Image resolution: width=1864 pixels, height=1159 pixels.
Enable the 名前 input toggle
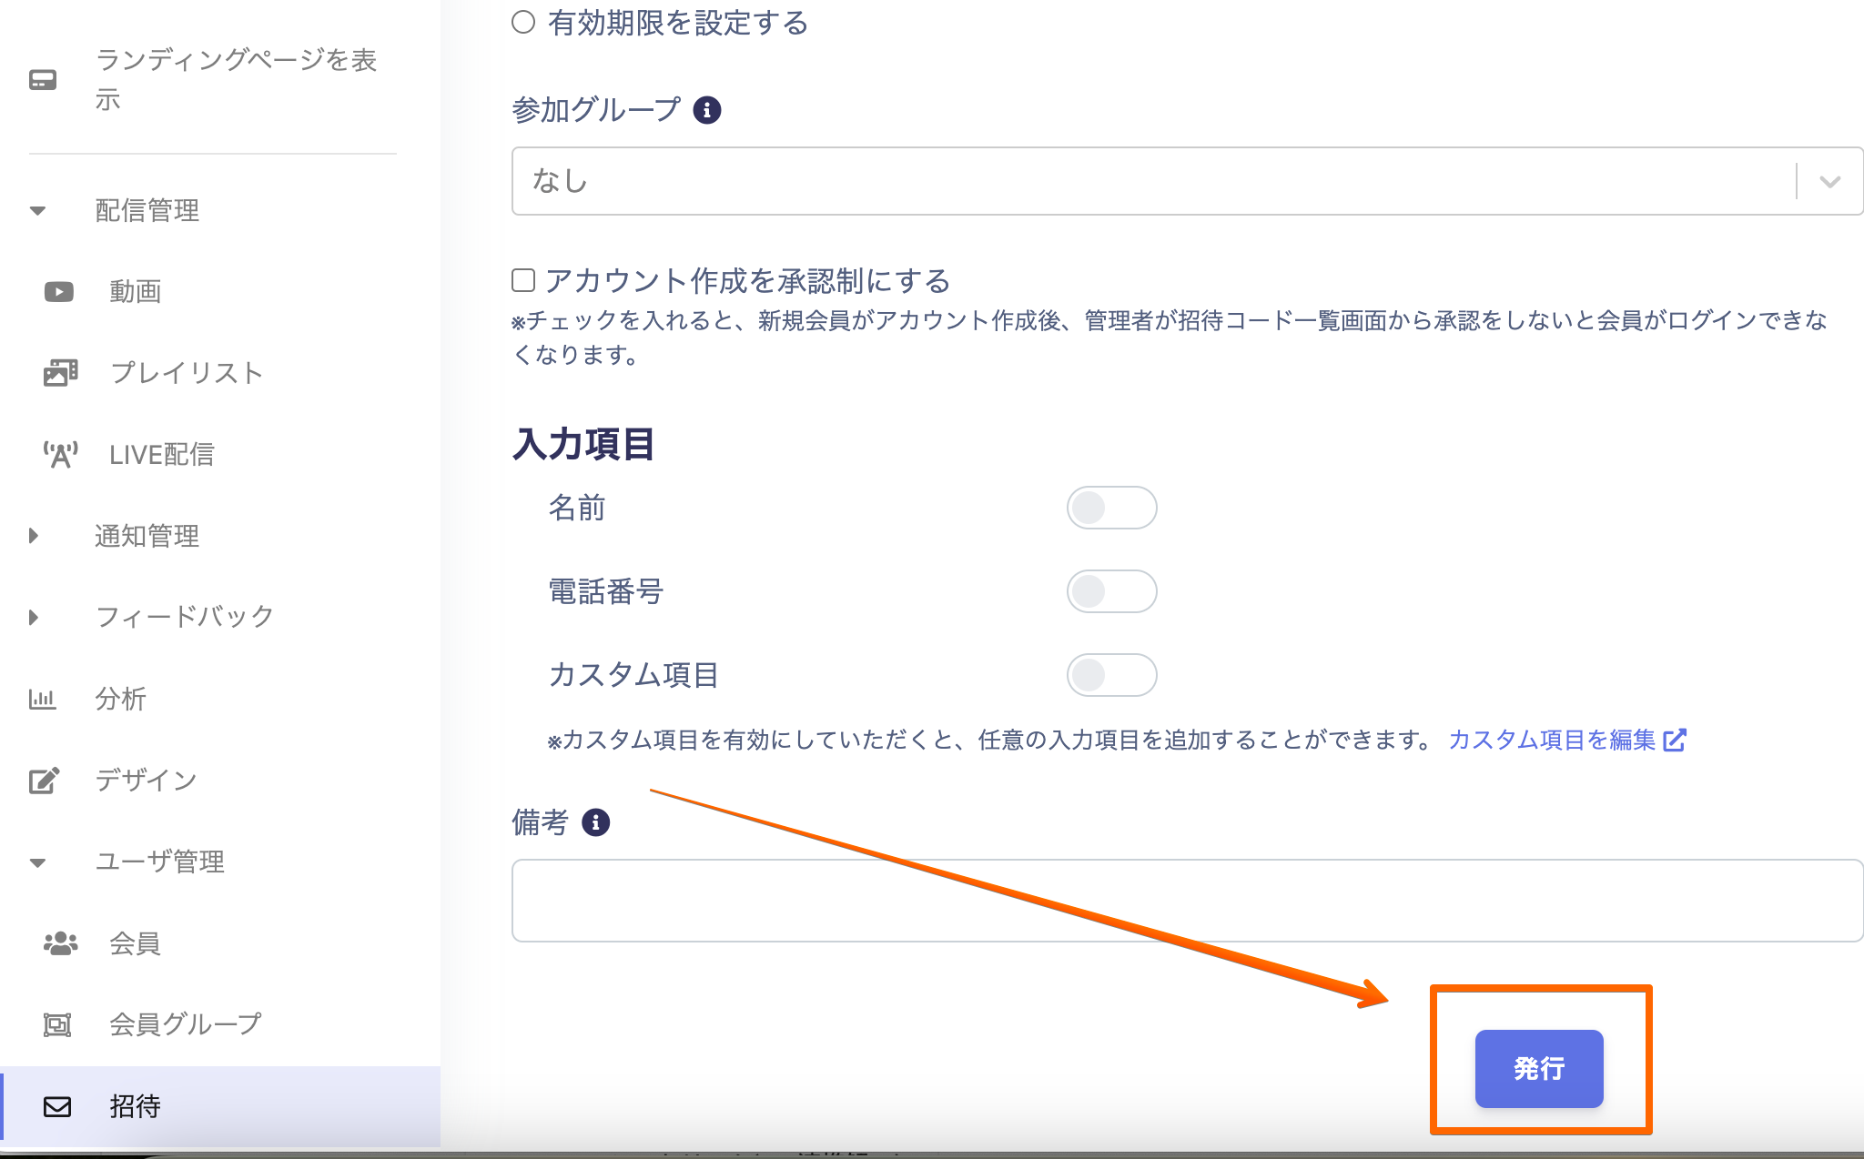pyautogui.click(x=1111, y=508)
